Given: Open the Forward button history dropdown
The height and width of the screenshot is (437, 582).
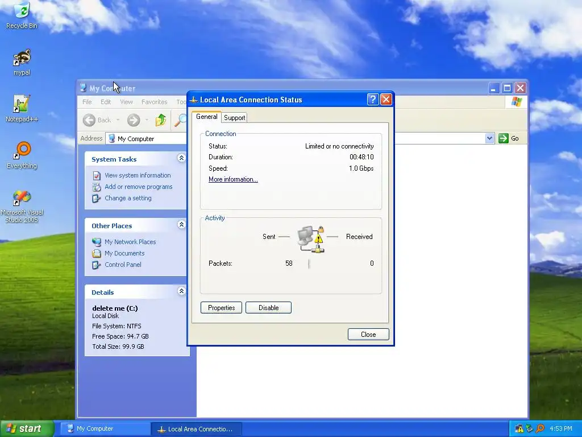Looking at the screenshot, I should (x=147, y=120).
